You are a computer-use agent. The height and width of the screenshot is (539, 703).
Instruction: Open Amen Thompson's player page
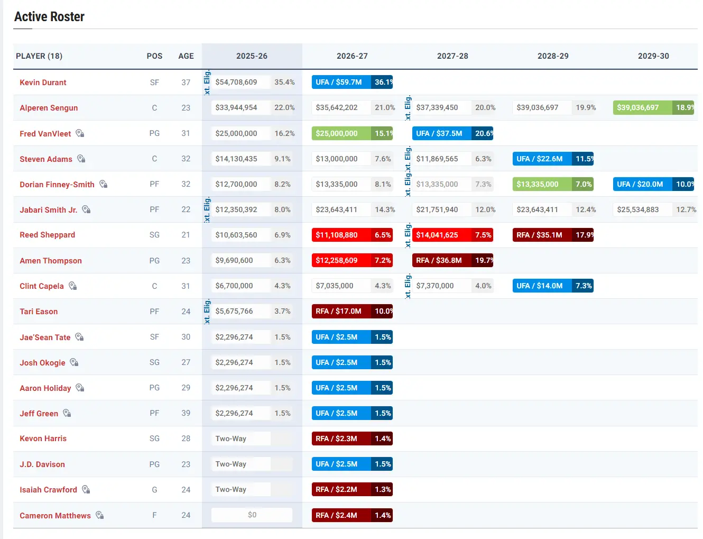[x=51, y=261]
